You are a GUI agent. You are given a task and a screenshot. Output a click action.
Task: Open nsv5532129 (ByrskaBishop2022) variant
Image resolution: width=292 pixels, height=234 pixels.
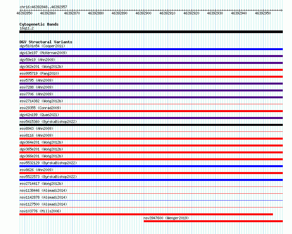(48, 163)
